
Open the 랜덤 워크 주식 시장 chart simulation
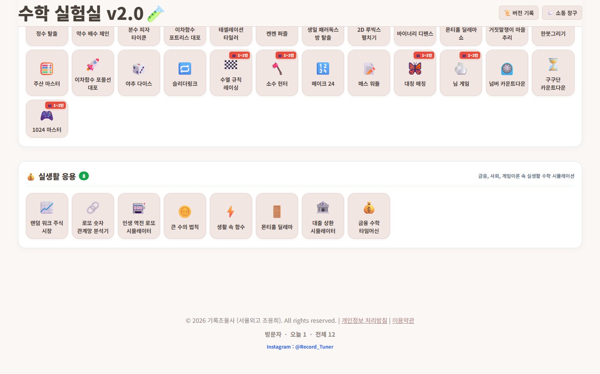pos(47,216)
